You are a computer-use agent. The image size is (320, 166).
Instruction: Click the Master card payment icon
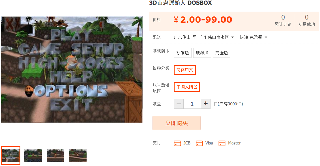click(x=222, y=143)
